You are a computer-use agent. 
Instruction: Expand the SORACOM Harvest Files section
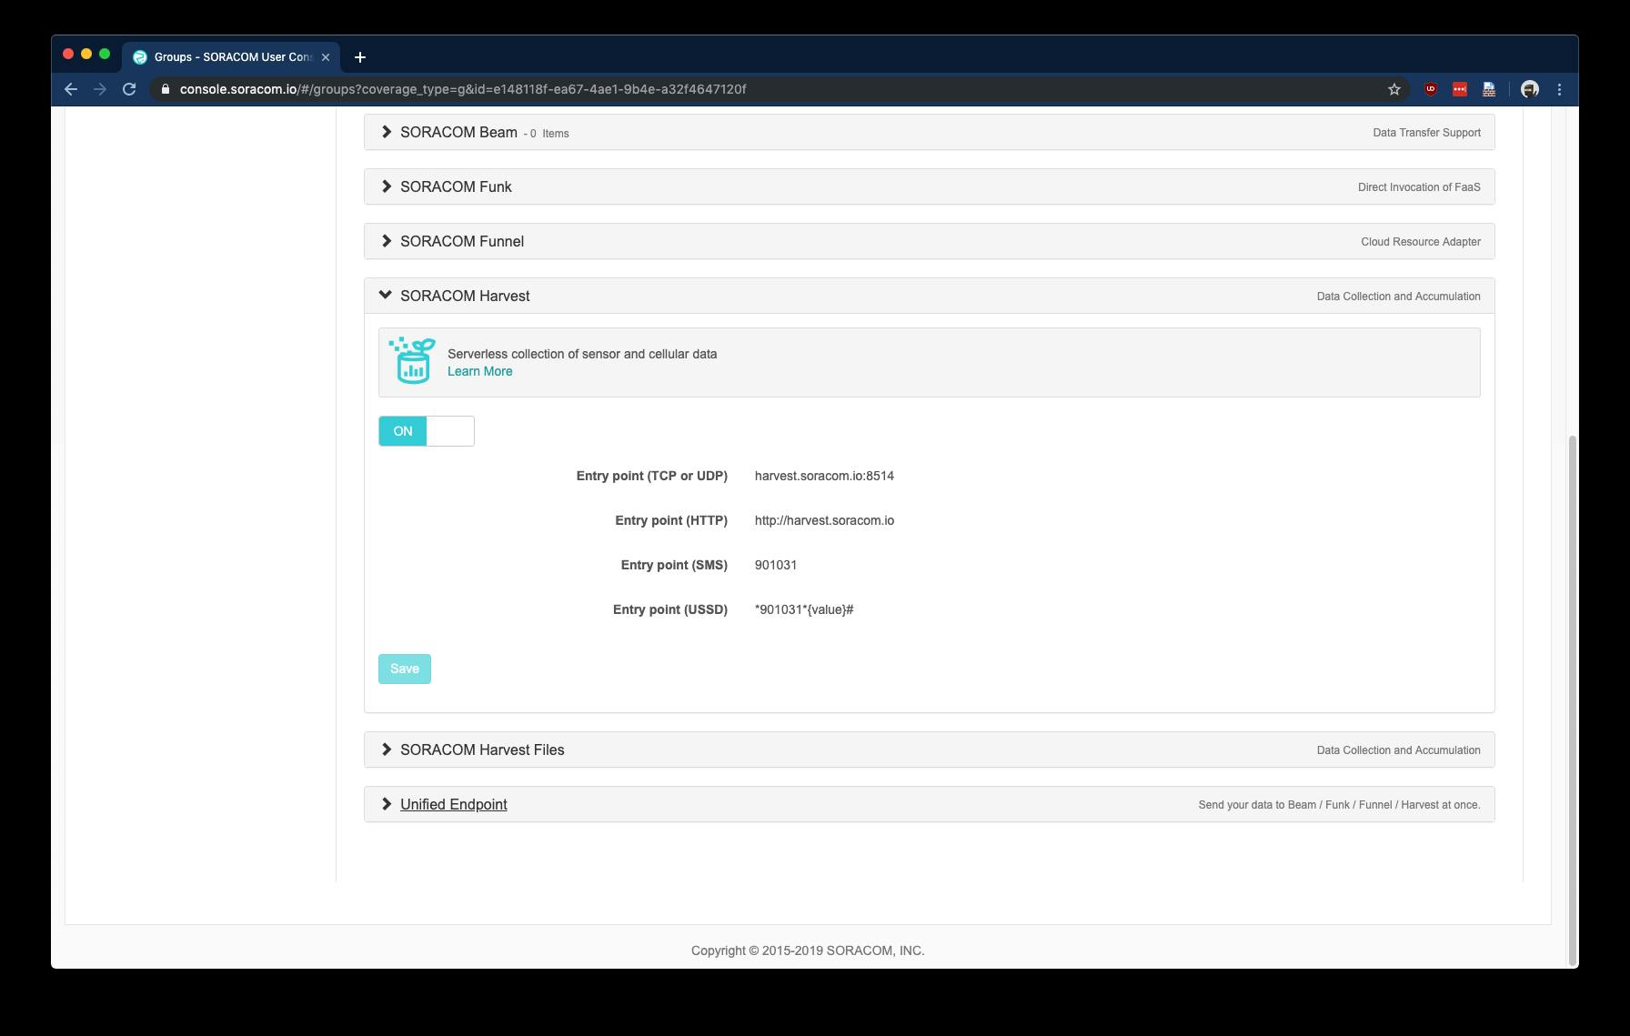point(481,750)
